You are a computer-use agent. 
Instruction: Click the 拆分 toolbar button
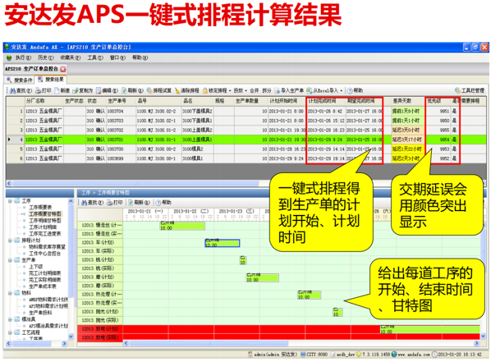[x=267, y=90]
